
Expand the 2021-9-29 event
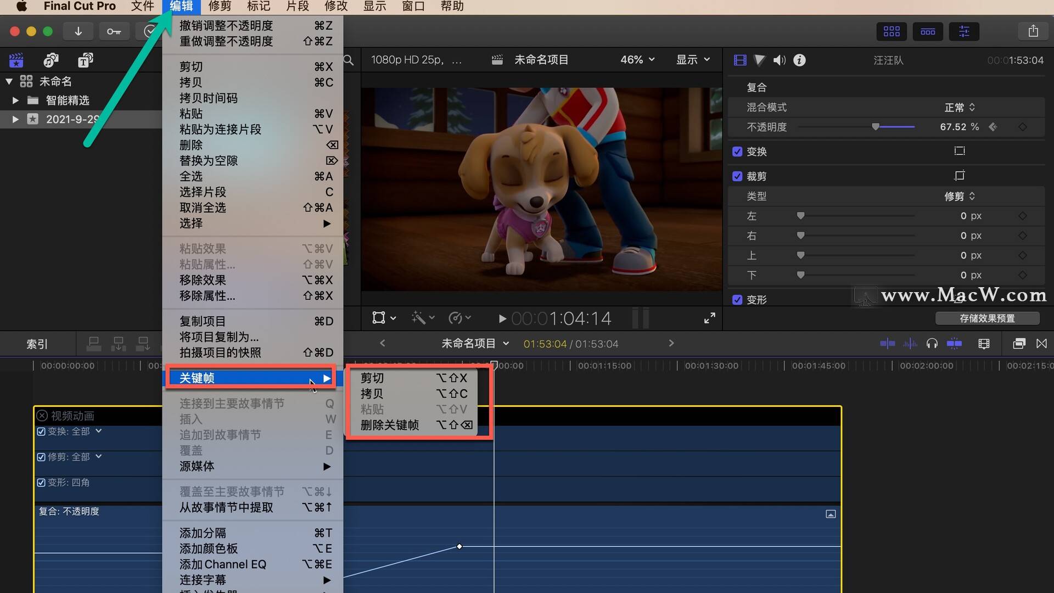click(x=15, y=119)
